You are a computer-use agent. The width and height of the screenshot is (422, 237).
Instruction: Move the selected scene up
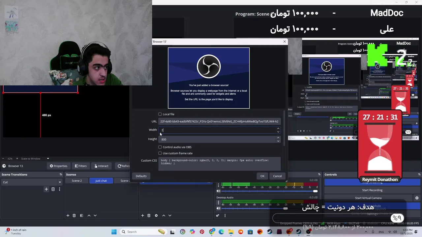89,216
